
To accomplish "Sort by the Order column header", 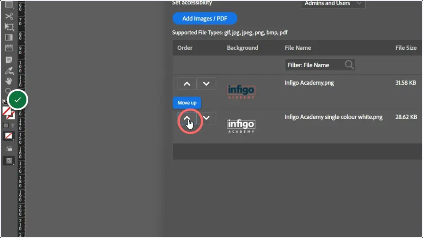I will point(185,48).
